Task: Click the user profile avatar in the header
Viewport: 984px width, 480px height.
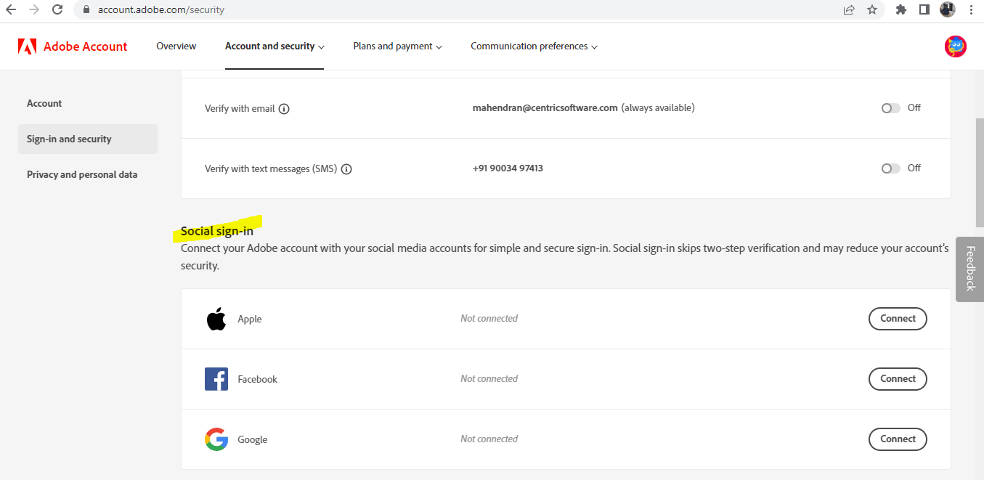Action: click(955, 46)
